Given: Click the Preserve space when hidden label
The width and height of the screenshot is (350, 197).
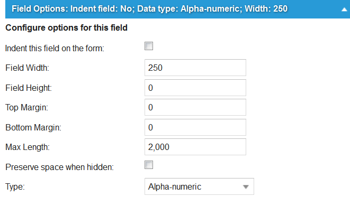Looking at the screenshot, I should click(x=60, y=167).
